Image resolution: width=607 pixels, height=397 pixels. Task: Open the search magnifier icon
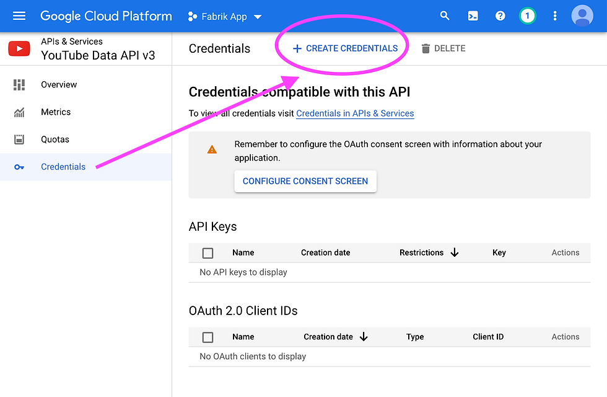pos(445,16)
